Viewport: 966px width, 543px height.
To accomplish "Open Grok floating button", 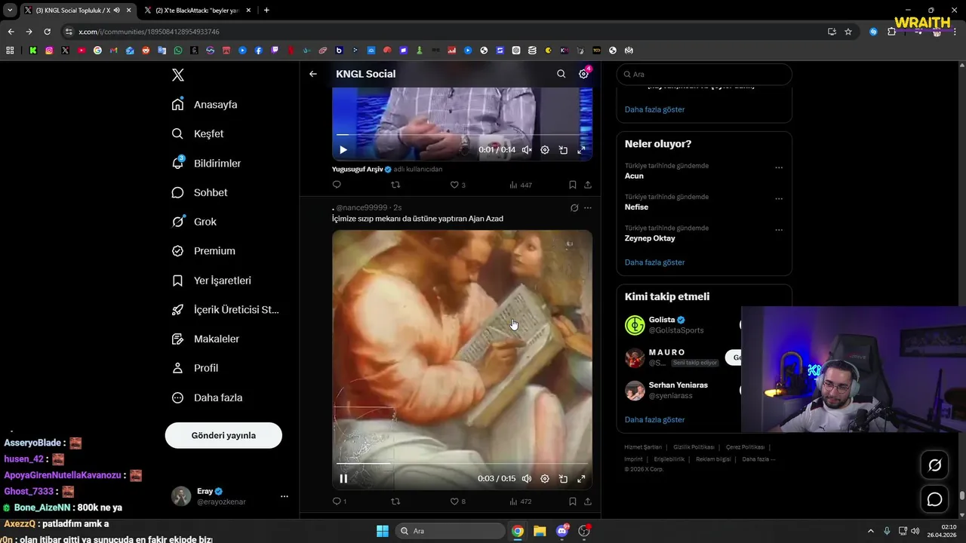I will (934, 465).
